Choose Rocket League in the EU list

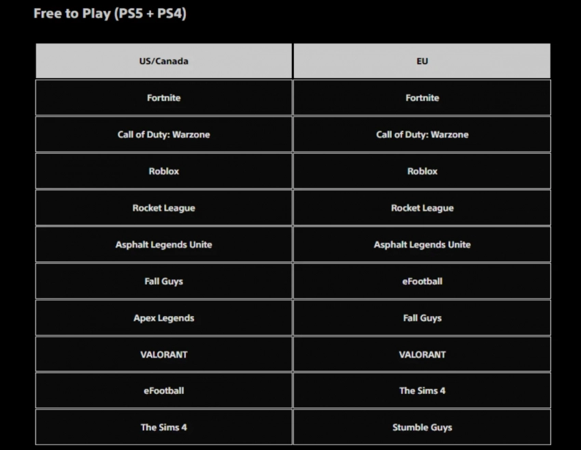click(x=422, y=208)
